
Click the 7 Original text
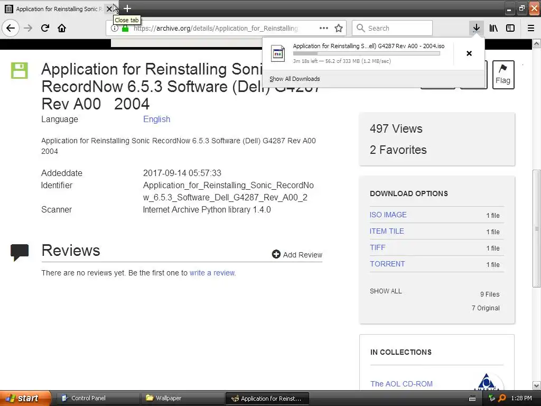coord(486,308)
